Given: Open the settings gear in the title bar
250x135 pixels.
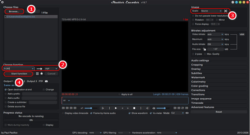Looking at the screenshot, I should pyautogui.click(x=2, y=2).
